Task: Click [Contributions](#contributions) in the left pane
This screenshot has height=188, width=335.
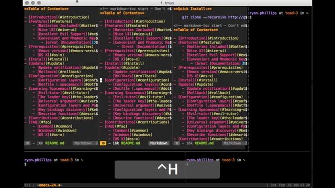Action: [61, 118]
